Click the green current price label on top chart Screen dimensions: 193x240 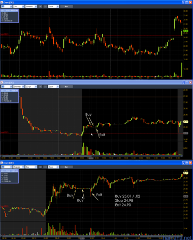tap(186, 31)
